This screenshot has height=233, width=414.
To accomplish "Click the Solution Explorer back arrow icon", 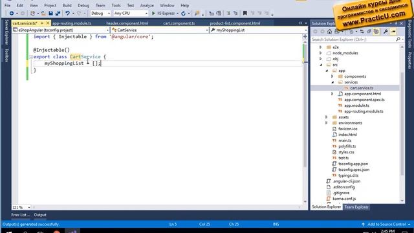I will pos(315,32).
